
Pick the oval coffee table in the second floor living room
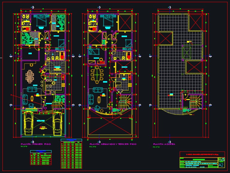click(98, 100)
